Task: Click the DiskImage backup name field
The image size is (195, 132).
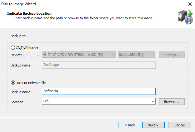Action: (x=99, y=65)
